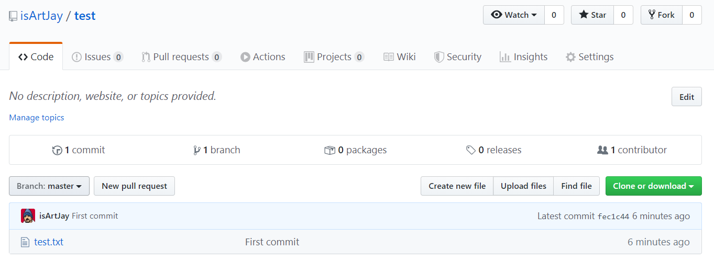Click the isArtJay avatar thumbnail
Screen dimensions: 714x261
pos(28,216)
